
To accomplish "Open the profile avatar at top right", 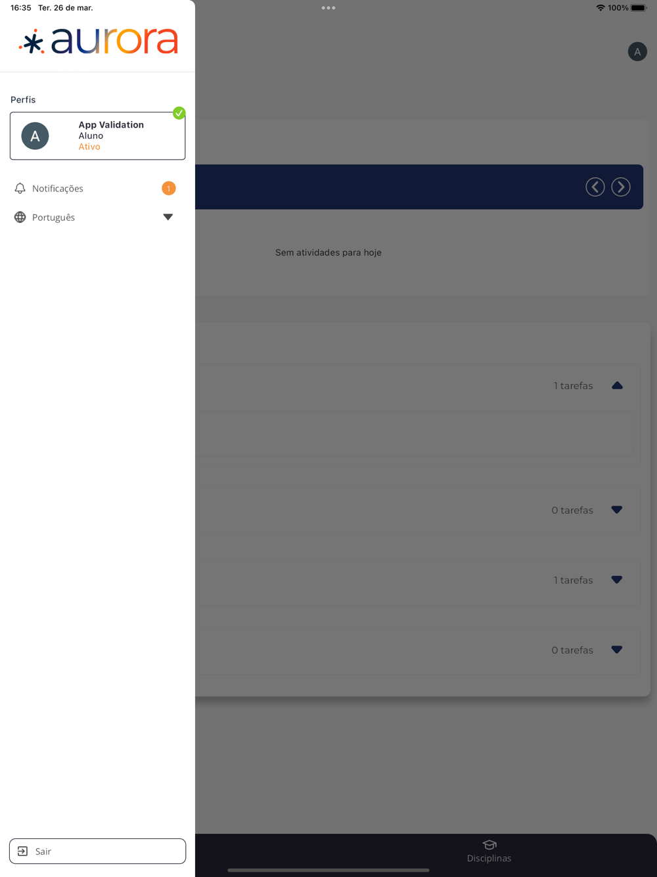I will point(637,51).
